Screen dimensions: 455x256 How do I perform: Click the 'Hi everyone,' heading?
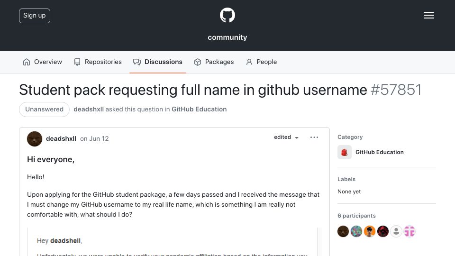51,159
